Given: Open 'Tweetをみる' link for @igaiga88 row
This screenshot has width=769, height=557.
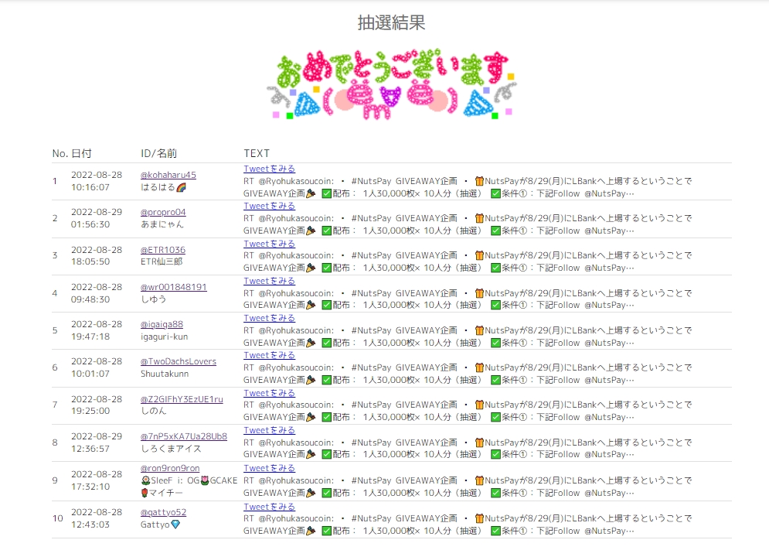Looking at the screenshot, I should tap(269, 318).
